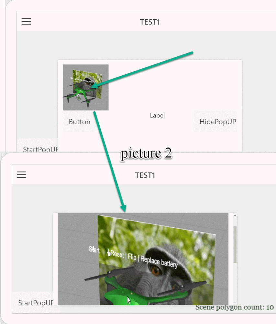
Task: Open the hamburger menu in the upper TEST1 screen
Action: coord(26,21)
